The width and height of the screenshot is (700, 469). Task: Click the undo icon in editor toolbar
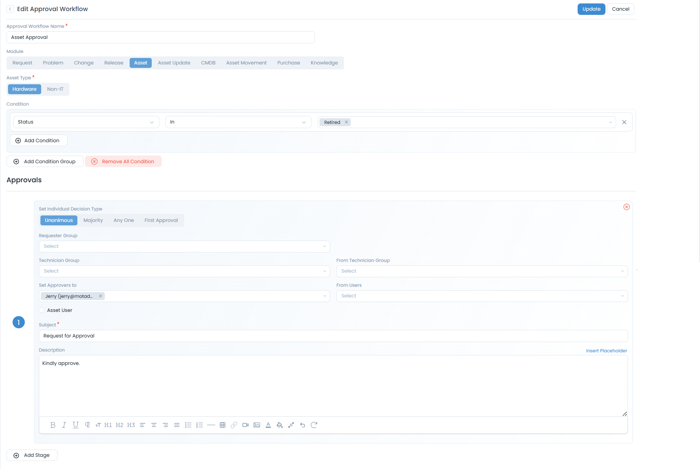coord(303,425)
